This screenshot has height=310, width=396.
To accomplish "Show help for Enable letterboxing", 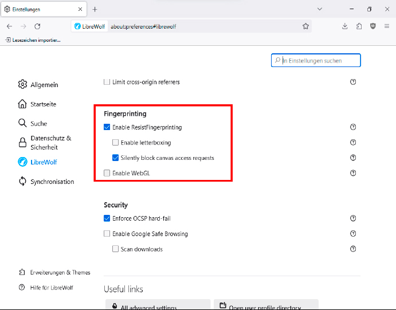I will [353, 142].
